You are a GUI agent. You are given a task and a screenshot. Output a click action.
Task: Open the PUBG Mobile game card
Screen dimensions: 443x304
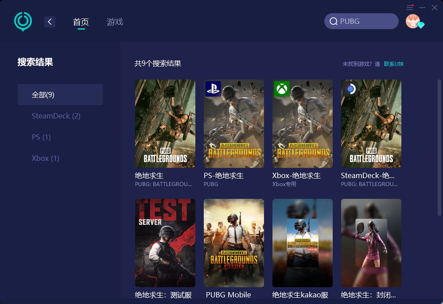pos(233,243)
